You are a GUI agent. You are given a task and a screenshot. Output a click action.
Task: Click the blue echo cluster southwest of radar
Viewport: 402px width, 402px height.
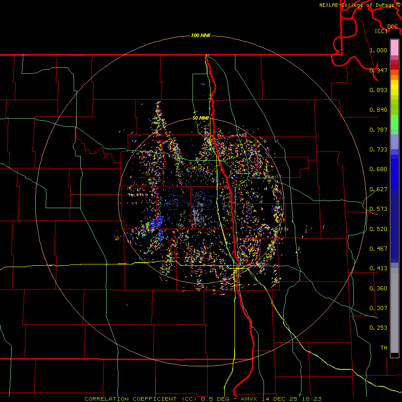pos(157,222)
